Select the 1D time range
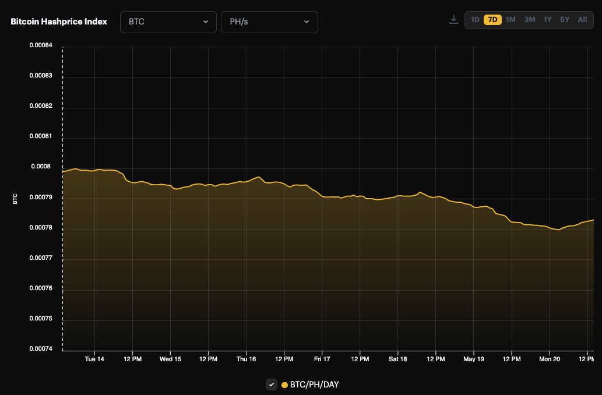The height and width of the screenshot is (395, 602). [475, 19]
